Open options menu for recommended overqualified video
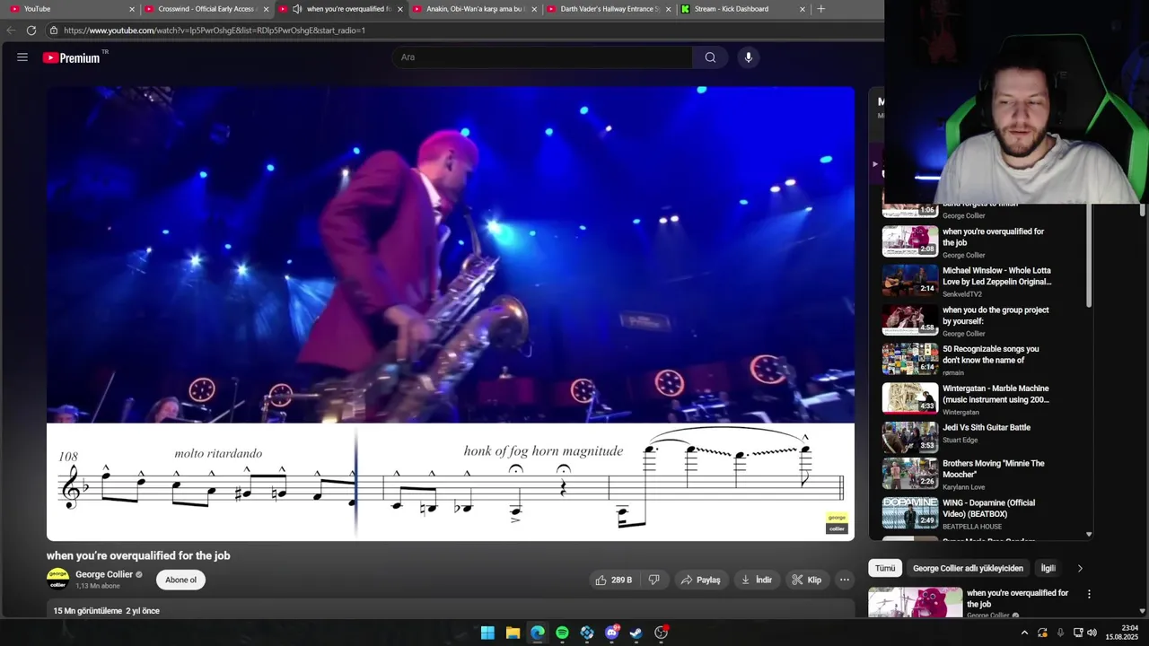This screenshot has width=1149, height=646. pos(1089,594)
